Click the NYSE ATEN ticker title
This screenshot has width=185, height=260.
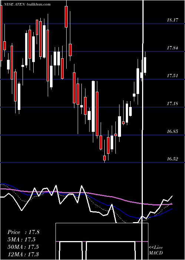(x=14, y=4)
